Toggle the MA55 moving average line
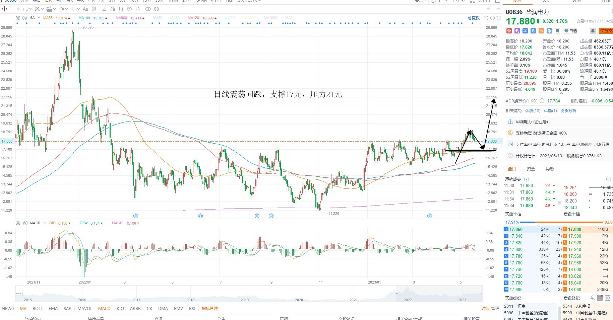The image size is (613, 320). (x=57, y=18)
